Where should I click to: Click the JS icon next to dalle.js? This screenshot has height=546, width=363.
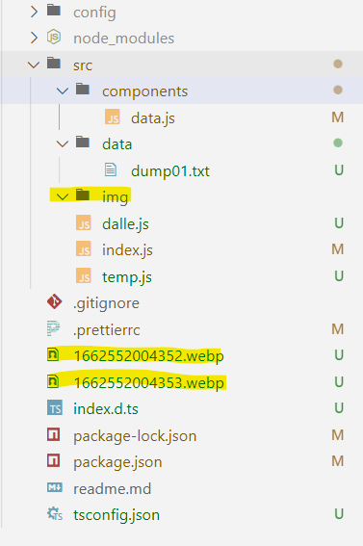(84, 222)
